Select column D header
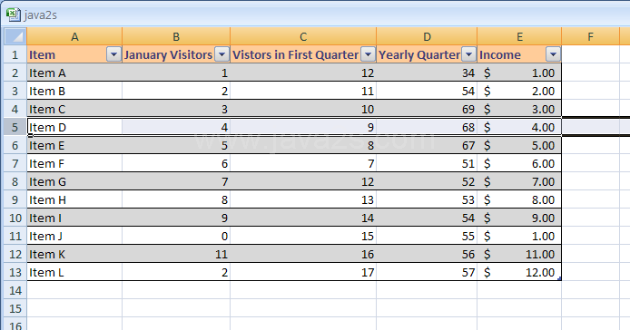 [x=427, y=36]
